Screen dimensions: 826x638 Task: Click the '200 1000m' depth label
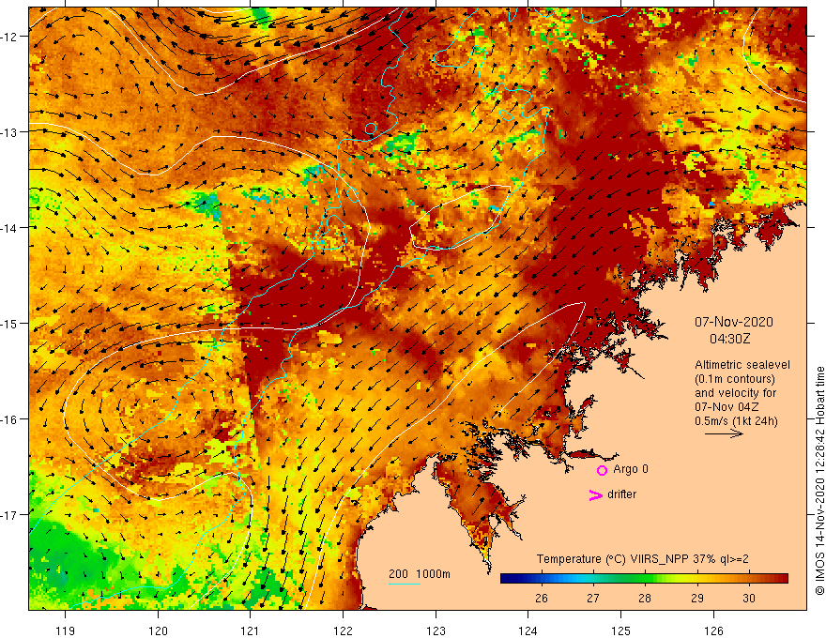pyautogui.click(x=420, y=574)
